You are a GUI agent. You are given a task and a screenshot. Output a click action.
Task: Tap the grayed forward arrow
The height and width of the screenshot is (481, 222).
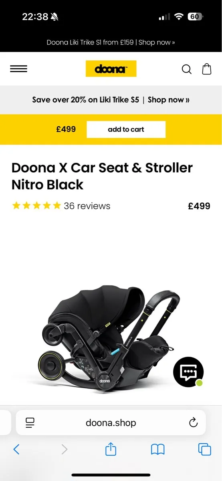pyautogui.click(x=64, y=449)
